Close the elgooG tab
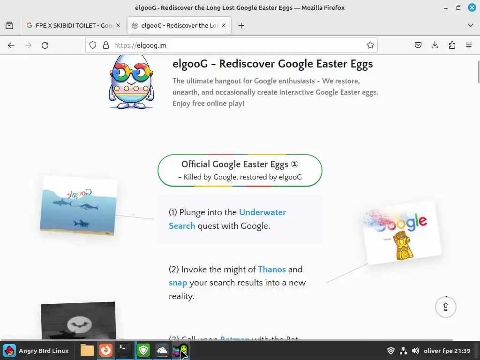This screenshot has height=360, width=480. (224, 25)
